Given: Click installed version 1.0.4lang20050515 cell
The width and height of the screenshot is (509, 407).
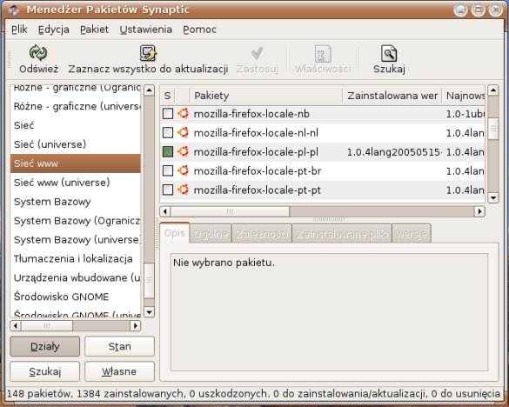Looking at the screenshot, I should (394, 152).
